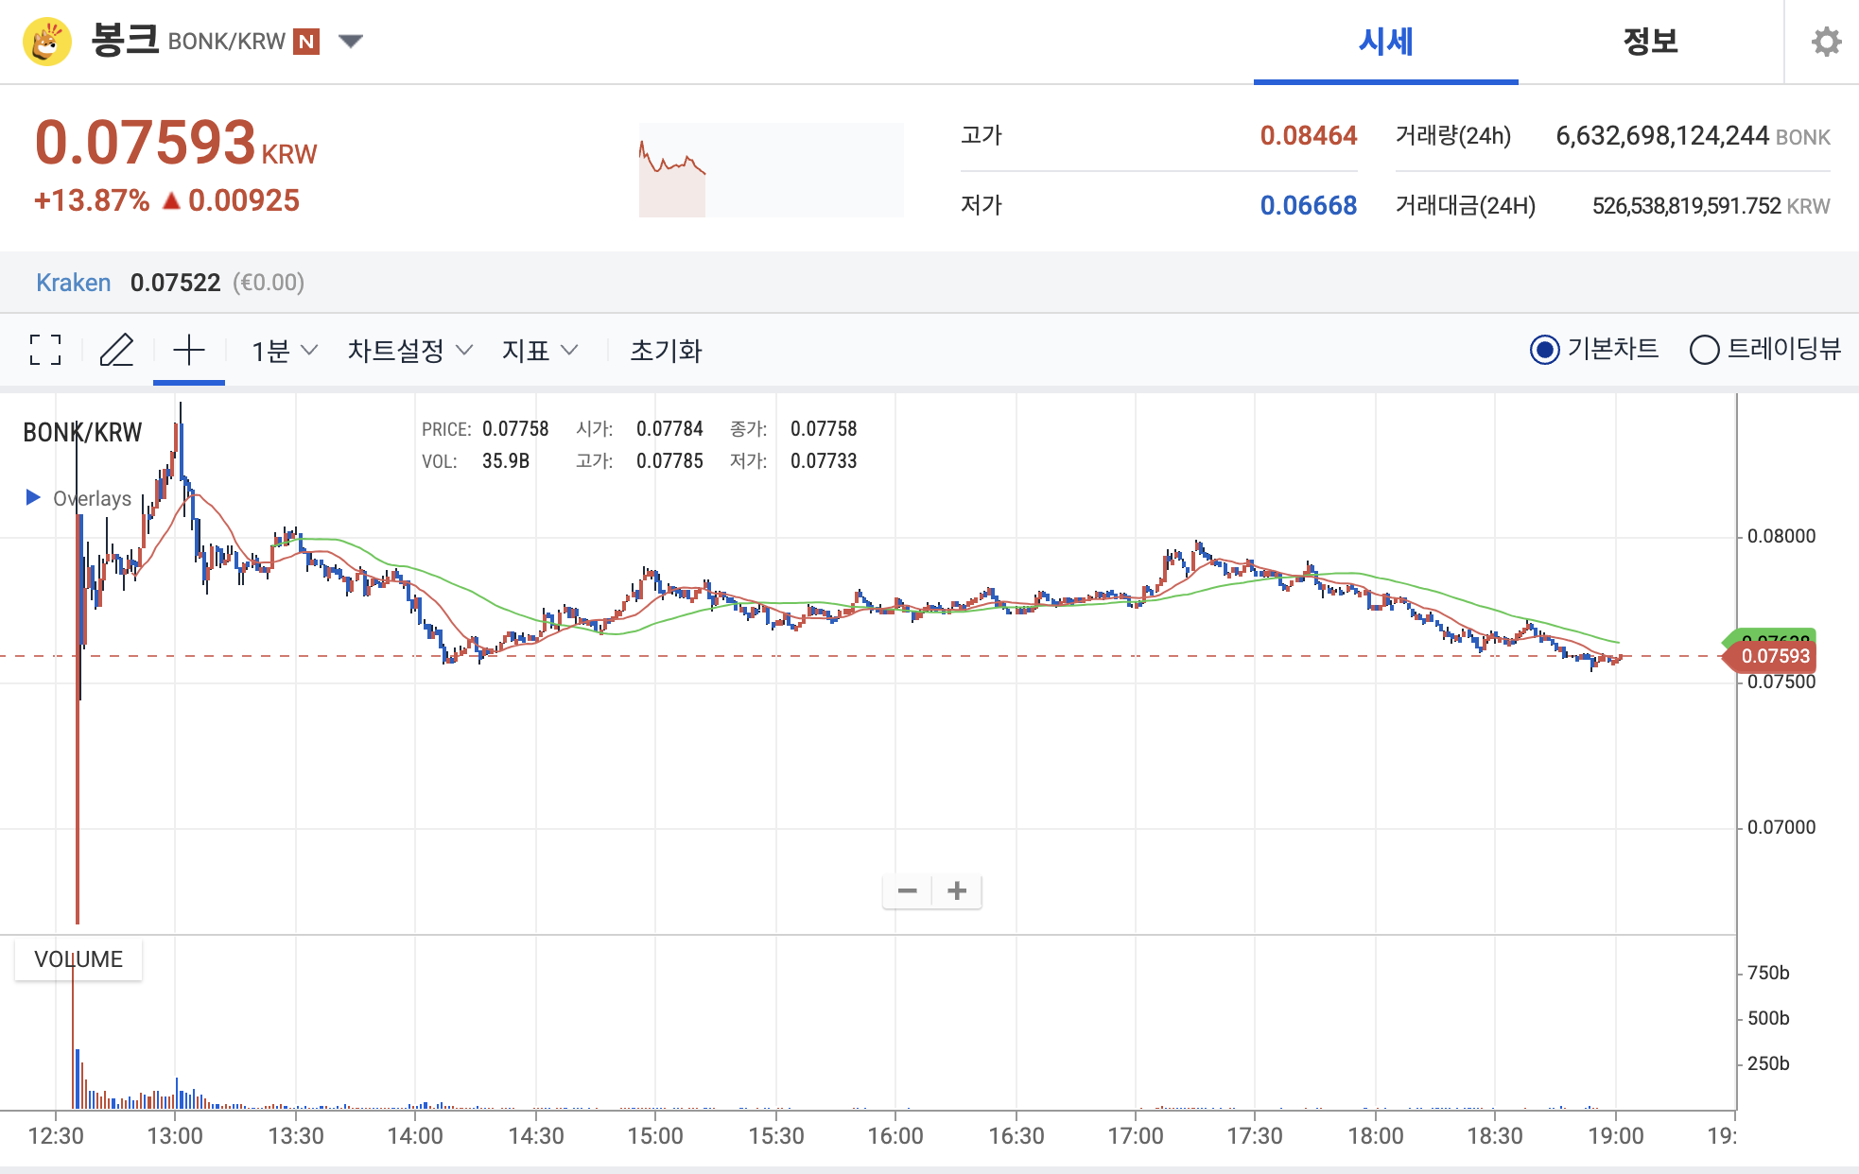1859x1174 pixels.
Task: Select the 트레이딩뷰 radio button
Action: (x=1704, y=350)
